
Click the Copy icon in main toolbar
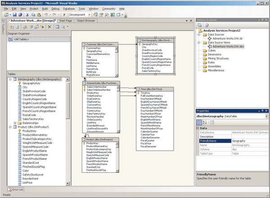pyautogui.click(x=33, y=15)
